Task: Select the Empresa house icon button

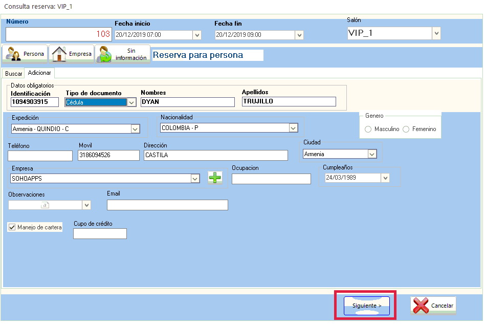Action: pos(72,54)
